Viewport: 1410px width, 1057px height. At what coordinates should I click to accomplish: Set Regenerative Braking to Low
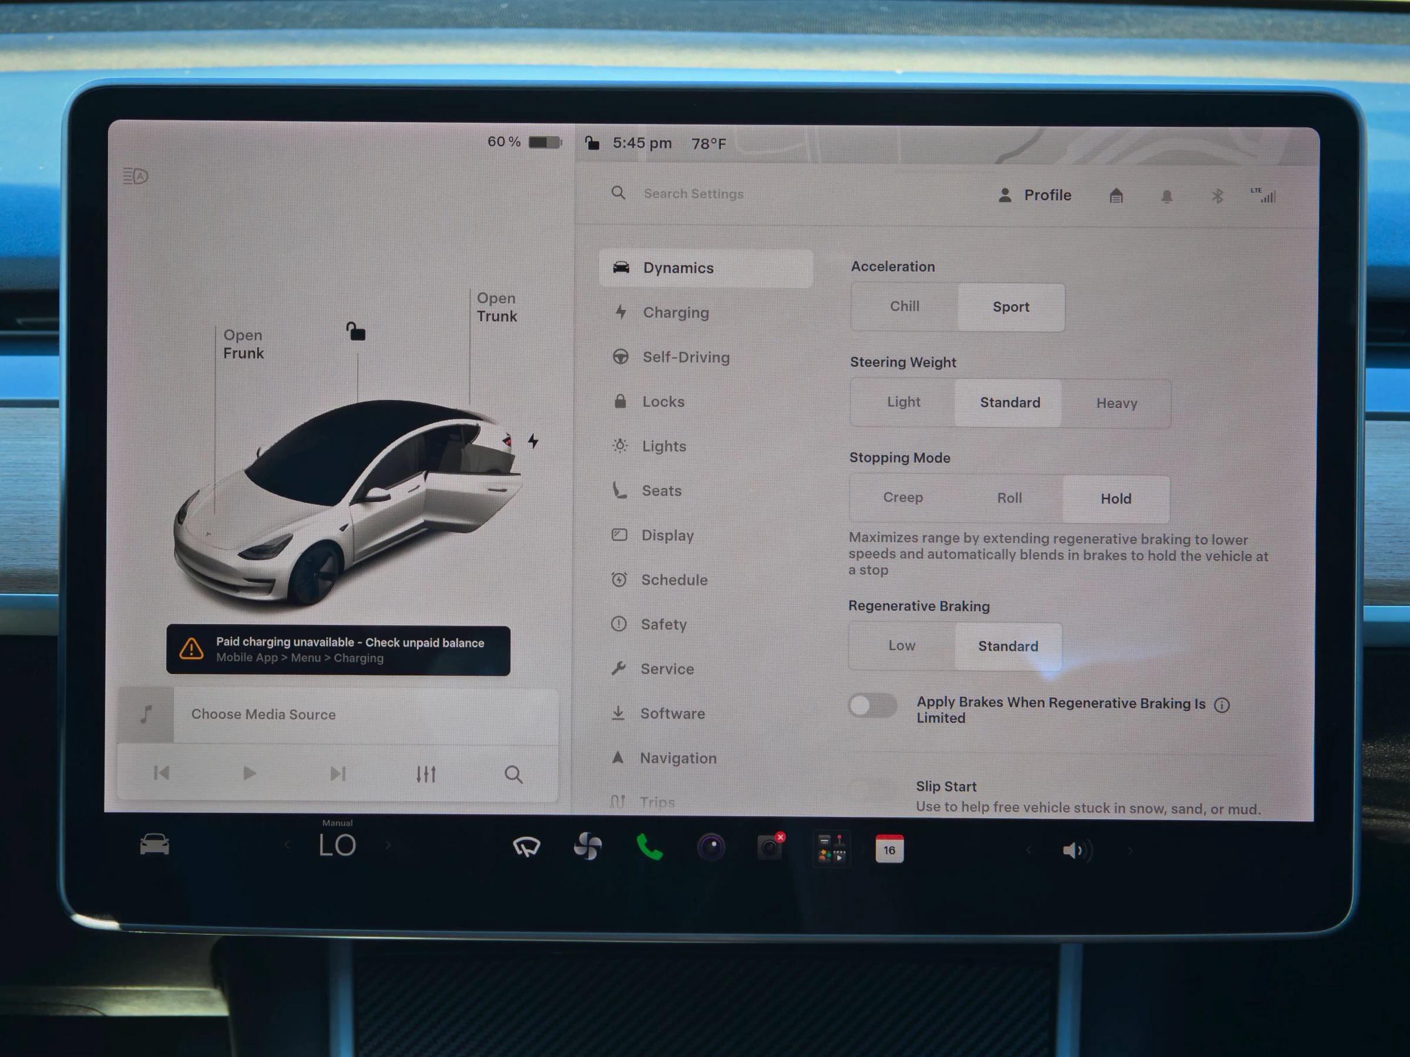coord(902,645)
